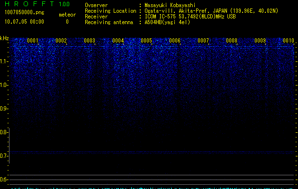This screenshot has width=298, height=189.
Task: Click time marker 0008
Action: 232,40
